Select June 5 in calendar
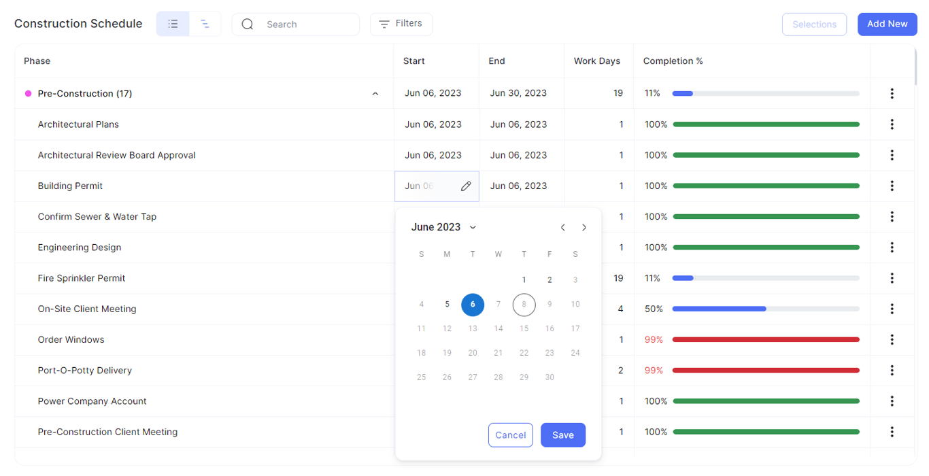 click(447, 305)
